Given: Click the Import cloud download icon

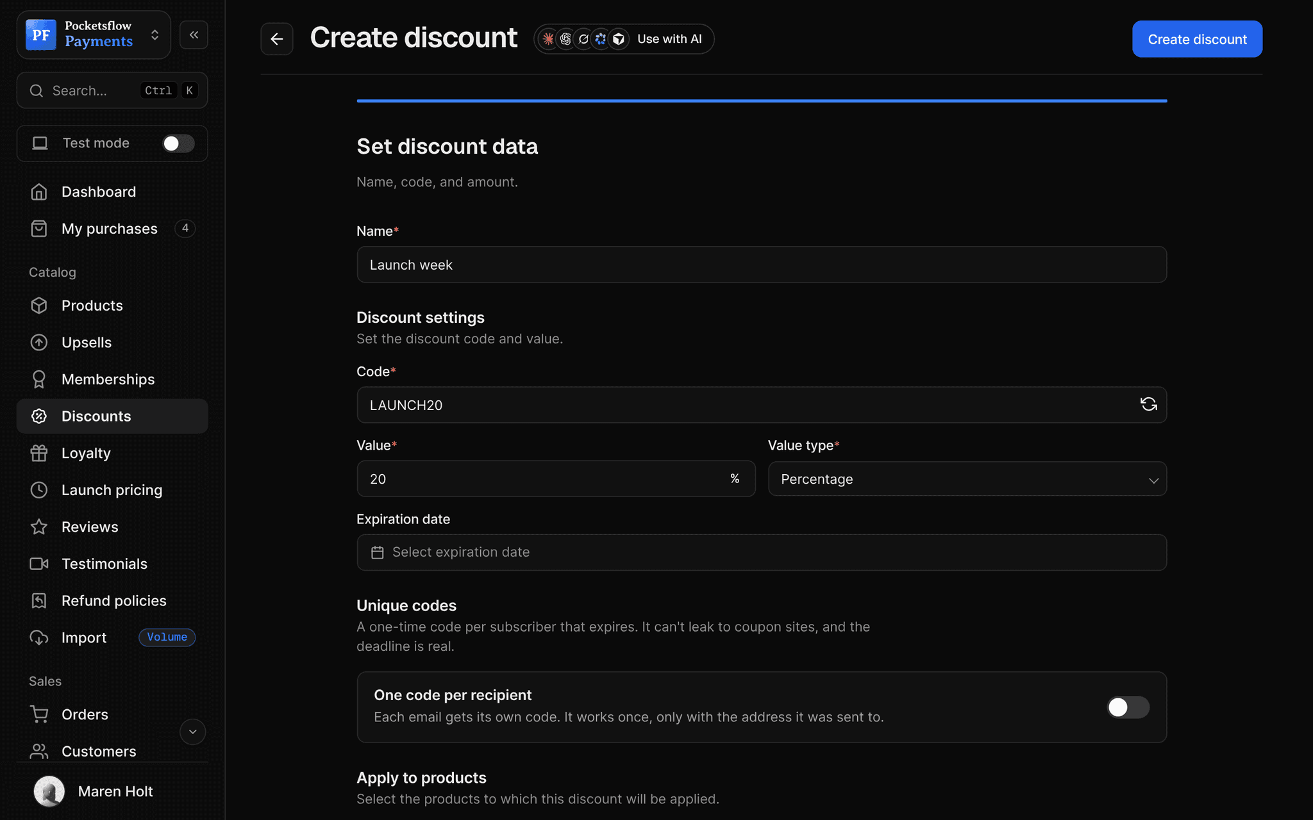Looking at the screenshot, I should click(x=39, y=637).
